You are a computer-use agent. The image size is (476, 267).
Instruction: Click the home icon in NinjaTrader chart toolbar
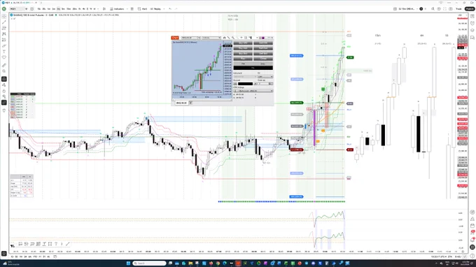[224, 38]
